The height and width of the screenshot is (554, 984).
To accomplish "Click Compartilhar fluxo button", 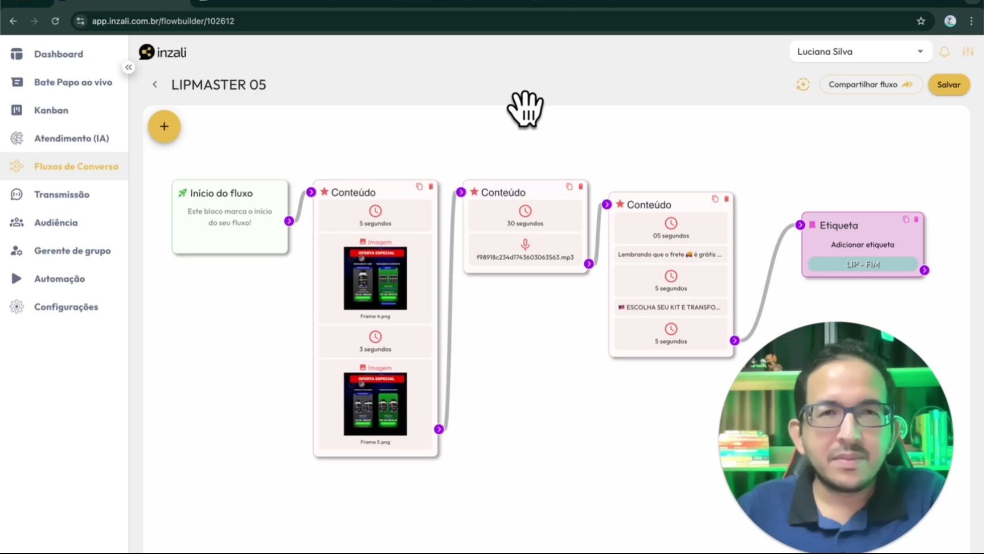I will 871,84.
